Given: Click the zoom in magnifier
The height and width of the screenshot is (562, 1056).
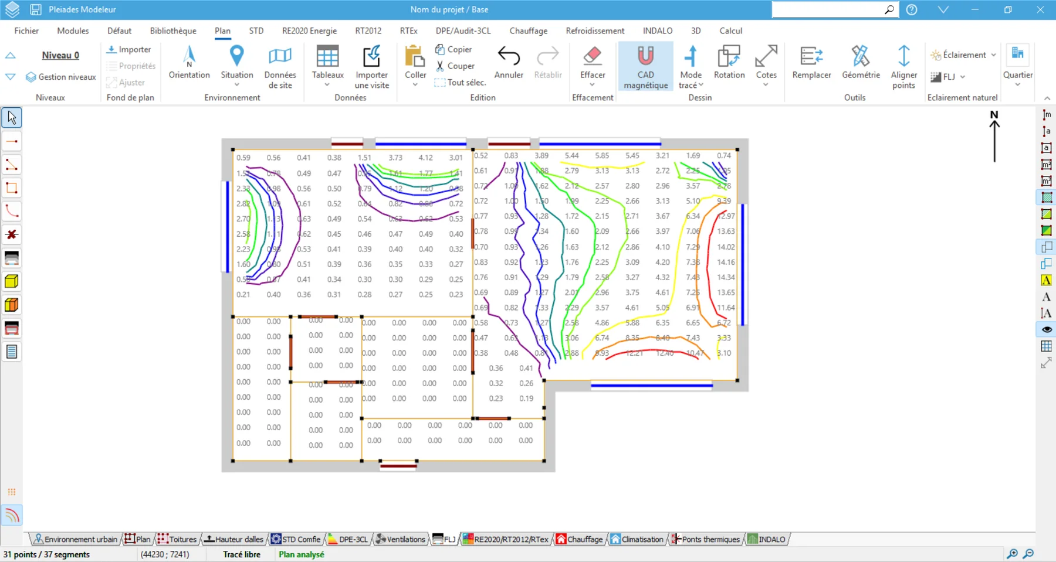Looking at the screenshot, I should tap(1012, 554).
